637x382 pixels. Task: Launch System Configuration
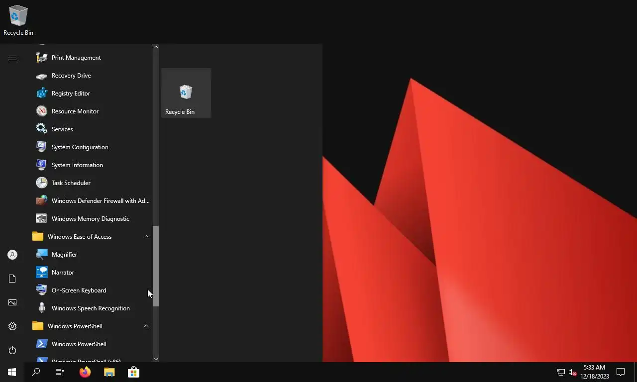click(x=92, y=147)
